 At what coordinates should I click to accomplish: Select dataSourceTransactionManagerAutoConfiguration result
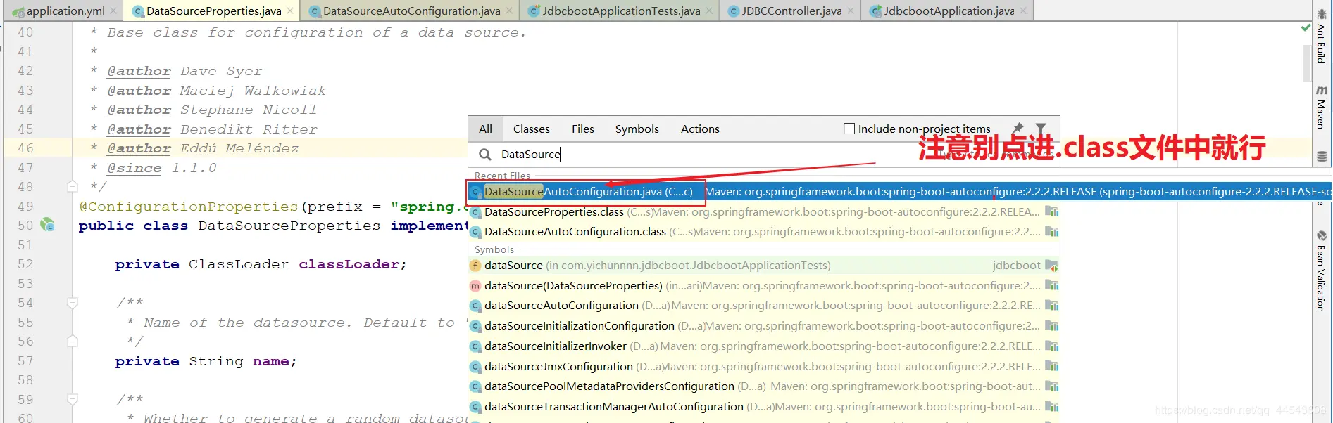pos(764,406)
